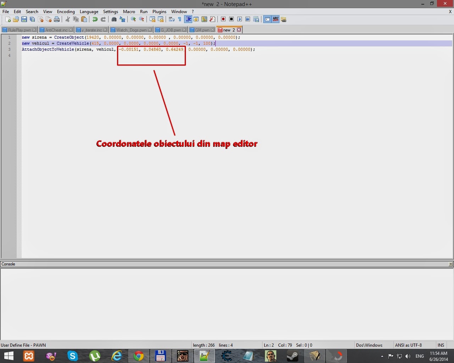This screenshot has width=454, height=363.
Task: Click the Zoom In toolbar icon
Action: click(133, 19)
